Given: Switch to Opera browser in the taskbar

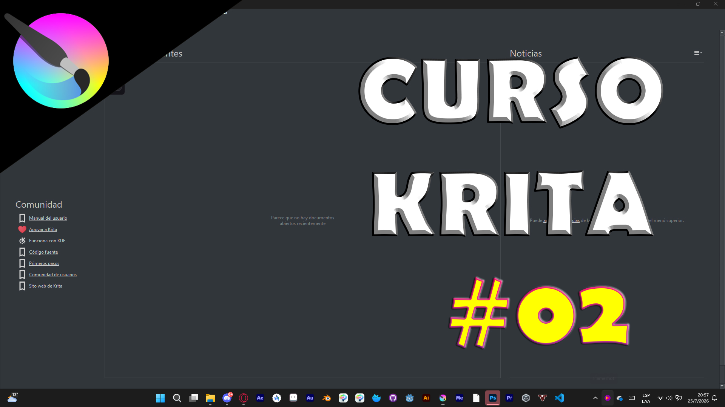Looking at the screenshot, I should click(244, 398).
